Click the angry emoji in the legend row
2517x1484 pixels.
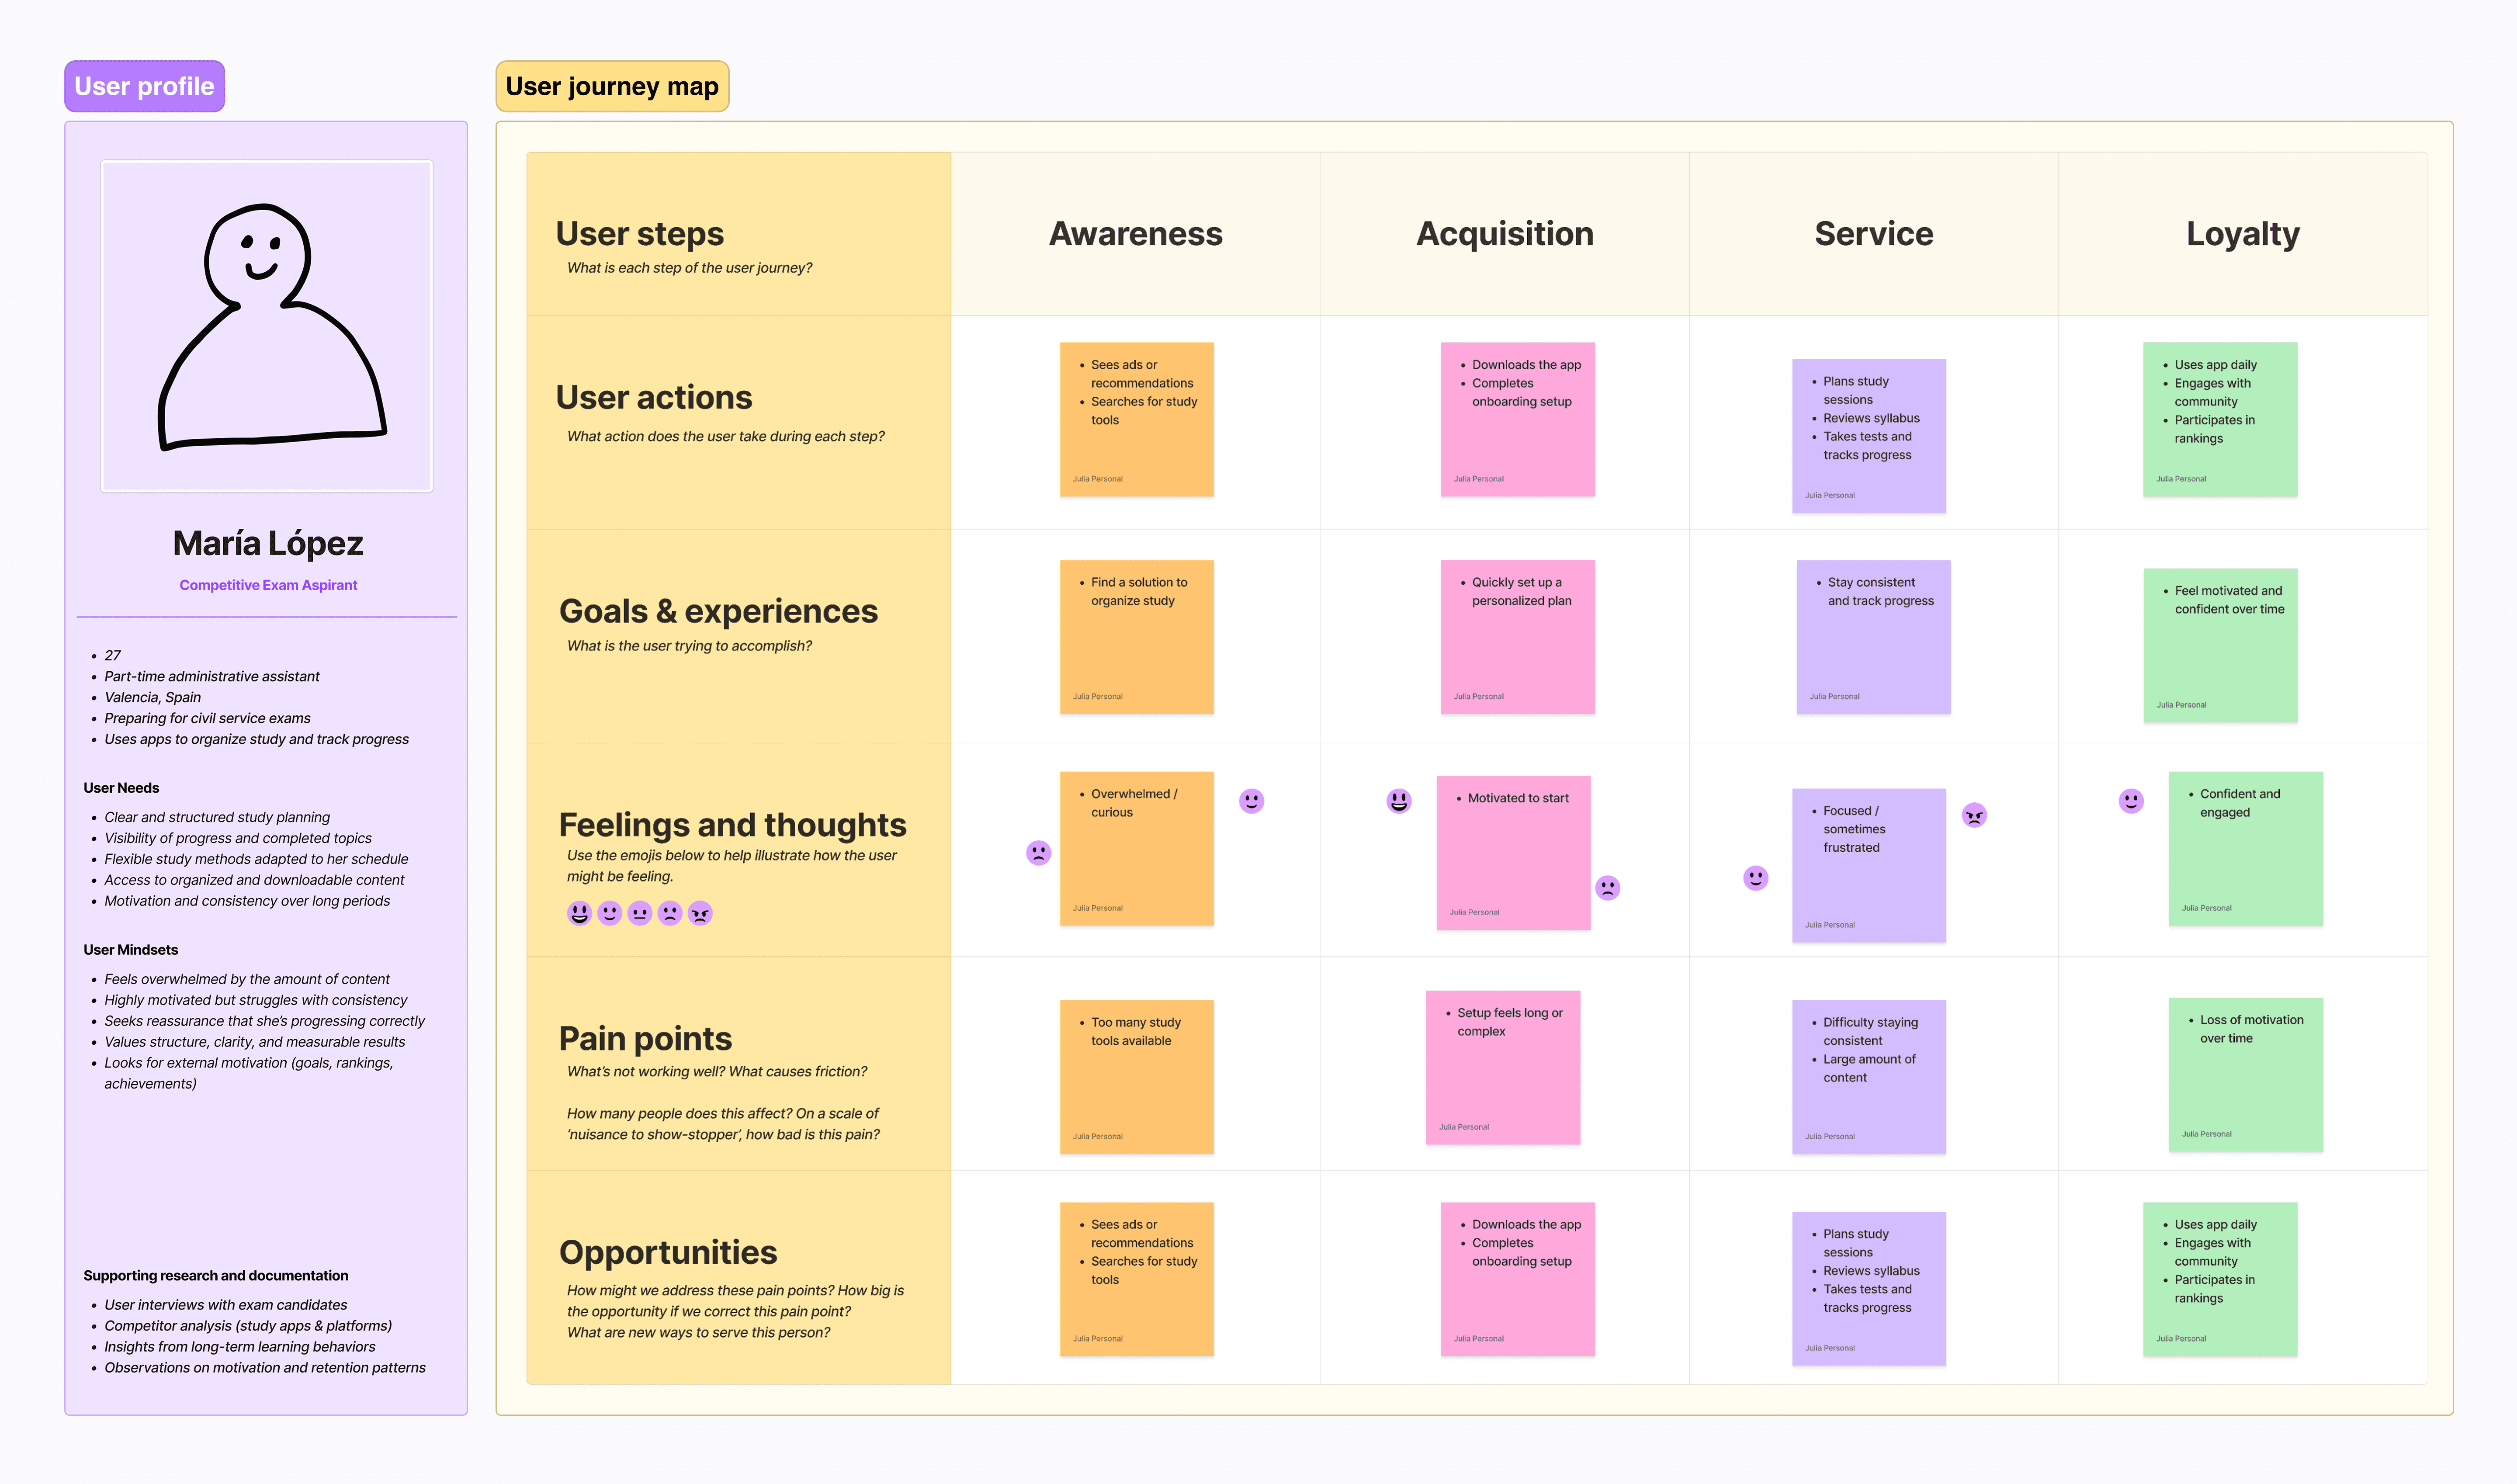(x=700, y=913)
